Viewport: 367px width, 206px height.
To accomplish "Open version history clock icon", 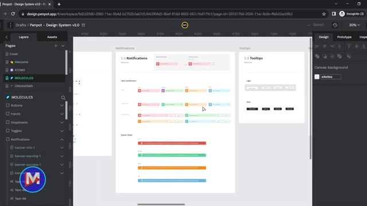I will click(335, 25).
